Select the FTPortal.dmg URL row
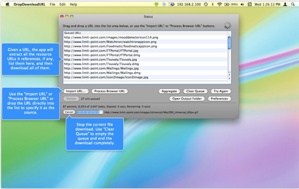 pyautogui.click(x=145, y=55)
